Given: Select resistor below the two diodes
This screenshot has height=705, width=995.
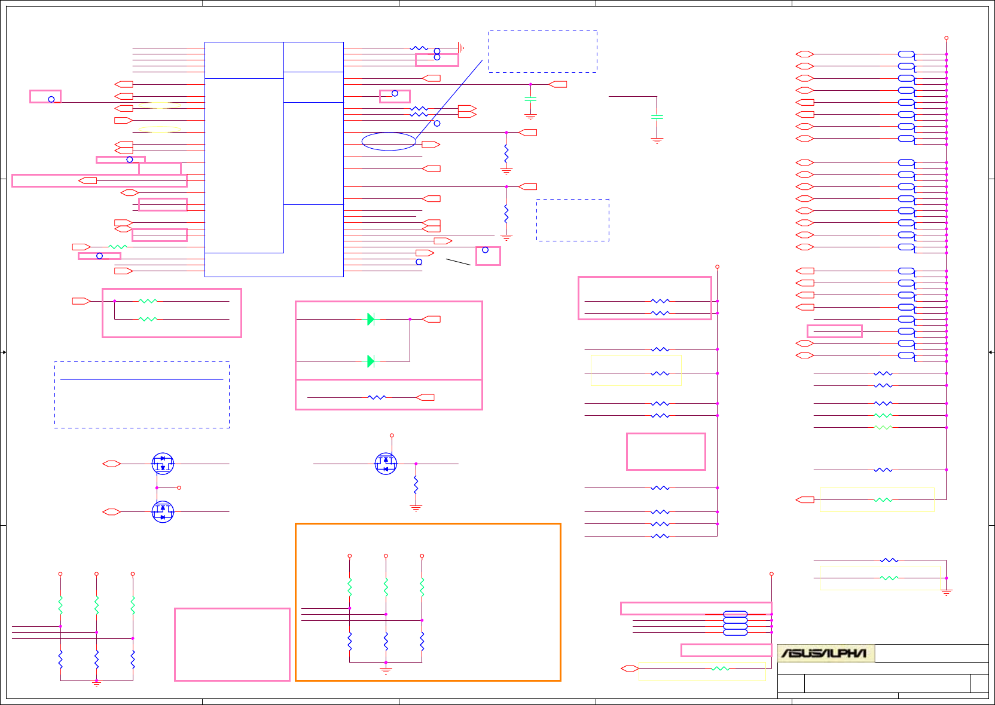Looking at the screenshot, I should tap(377, 397).
